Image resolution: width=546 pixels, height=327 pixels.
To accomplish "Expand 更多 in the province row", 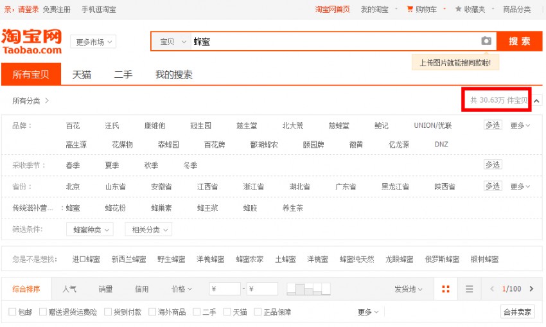I will click(520, 186).
